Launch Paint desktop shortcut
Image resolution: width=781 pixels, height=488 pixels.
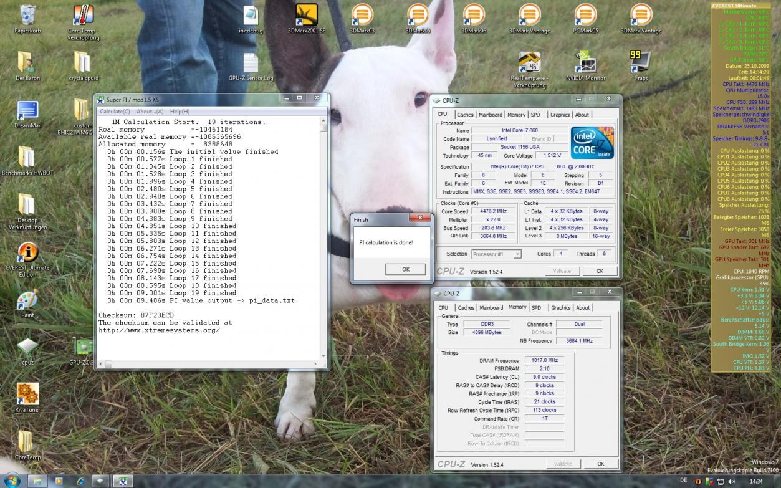[27, 300]
